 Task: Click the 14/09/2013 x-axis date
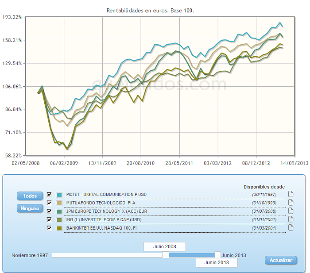[294, 163]
